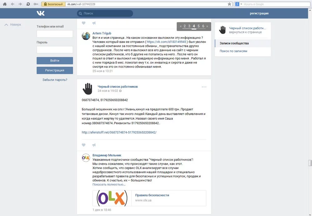This screenshot has height=216, width=312.
Task: Select Записи сообщества sidebar item
Action: pyautogui.click(x=243, y=43)
